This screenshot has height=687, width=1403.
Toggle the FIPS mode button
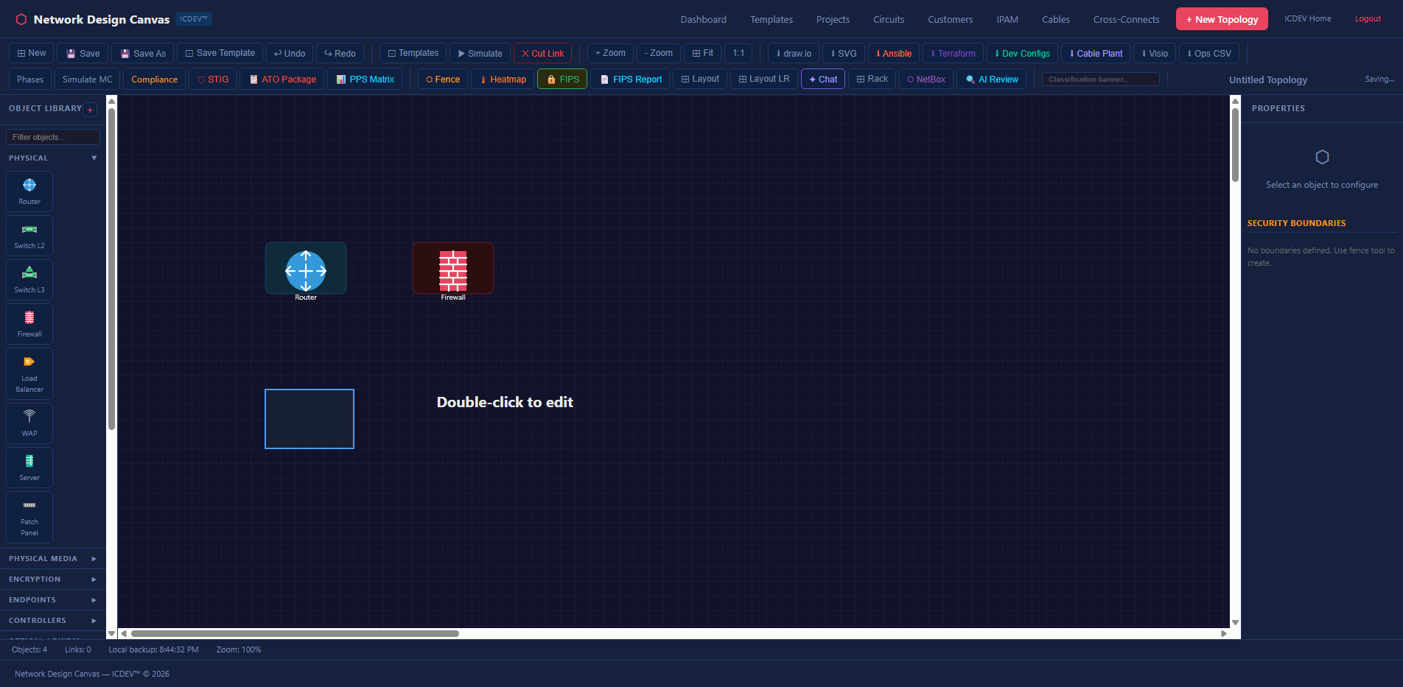(562, 80)
